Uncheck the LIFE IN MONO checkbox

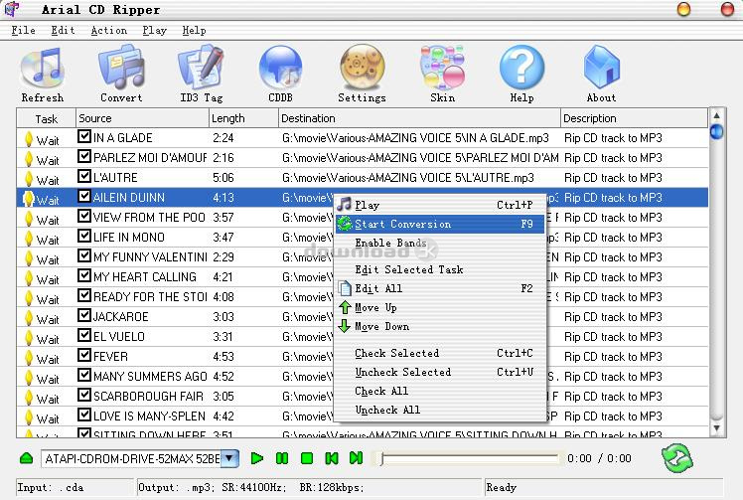click(x=84, y=237)
